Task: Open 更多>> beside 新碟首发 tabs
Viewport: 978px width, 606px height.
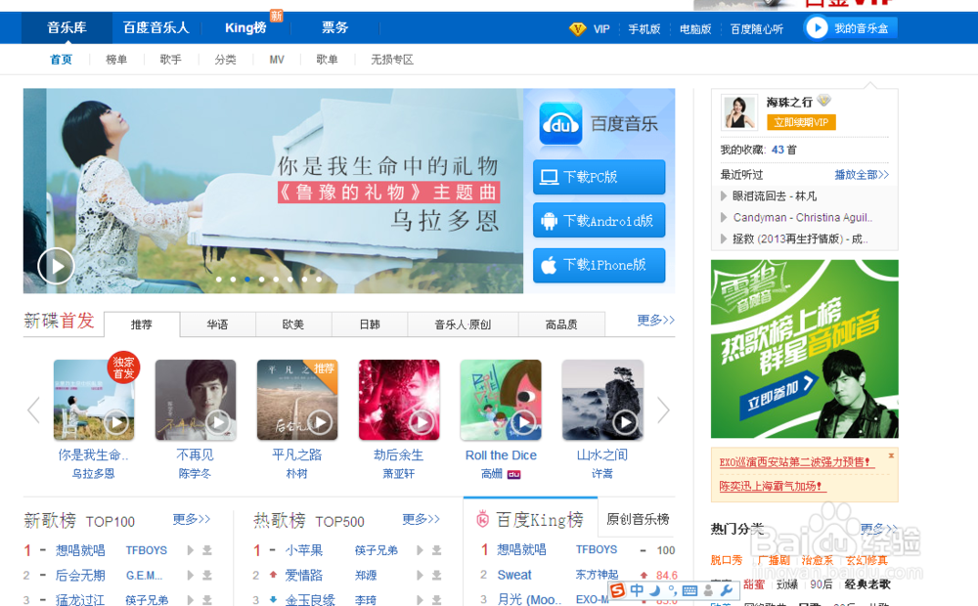Action: 655,320
